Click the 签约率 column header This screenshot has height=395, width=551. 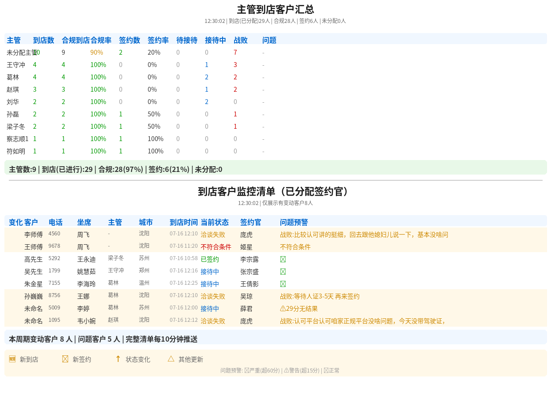pos(158,40)
